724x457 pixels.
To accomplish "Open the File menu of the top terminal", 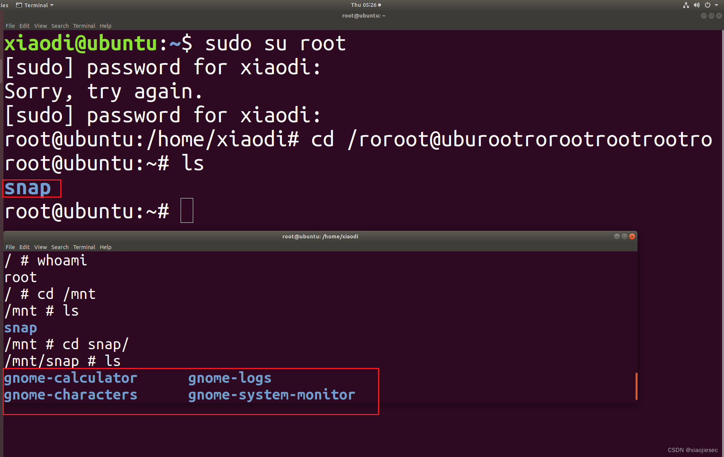I will point(10,26).
